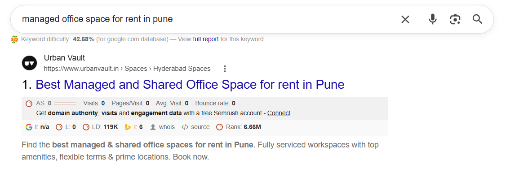Click the Semrush Rank 6.66M value
The height and width of the screenshot is (173, 506).
[253, 127]
